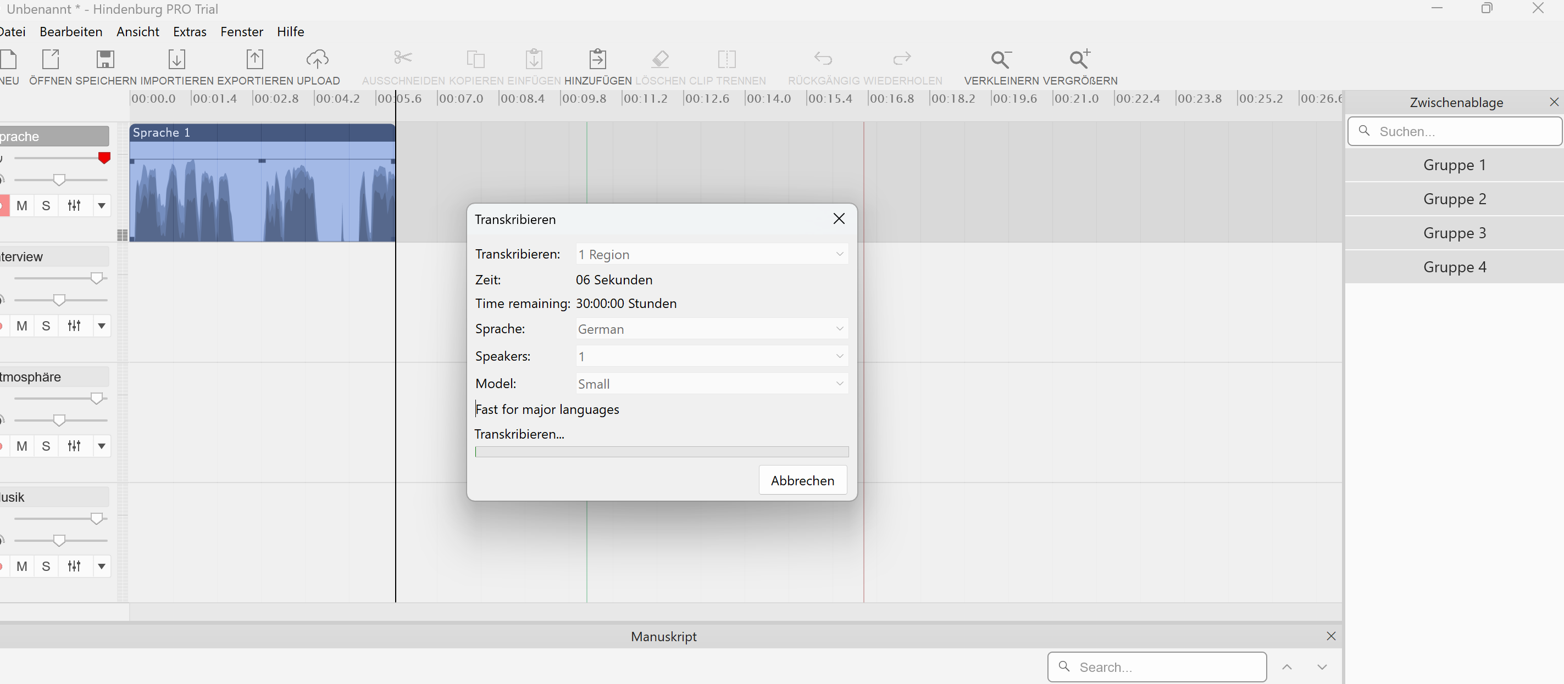Click the cloud Upload icon
Screen dimensions: 1564x684
(318, 59)
